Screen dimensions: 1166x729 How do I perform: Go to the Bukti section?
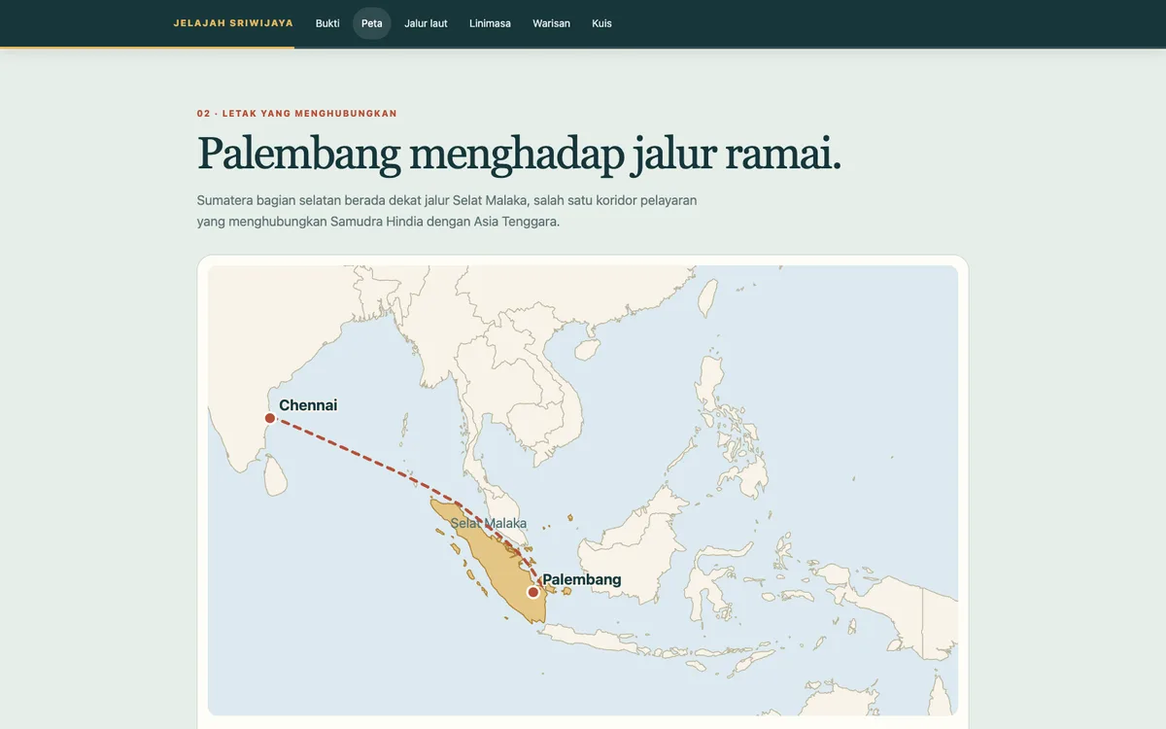pyautogui.click(x=327, y=23)
